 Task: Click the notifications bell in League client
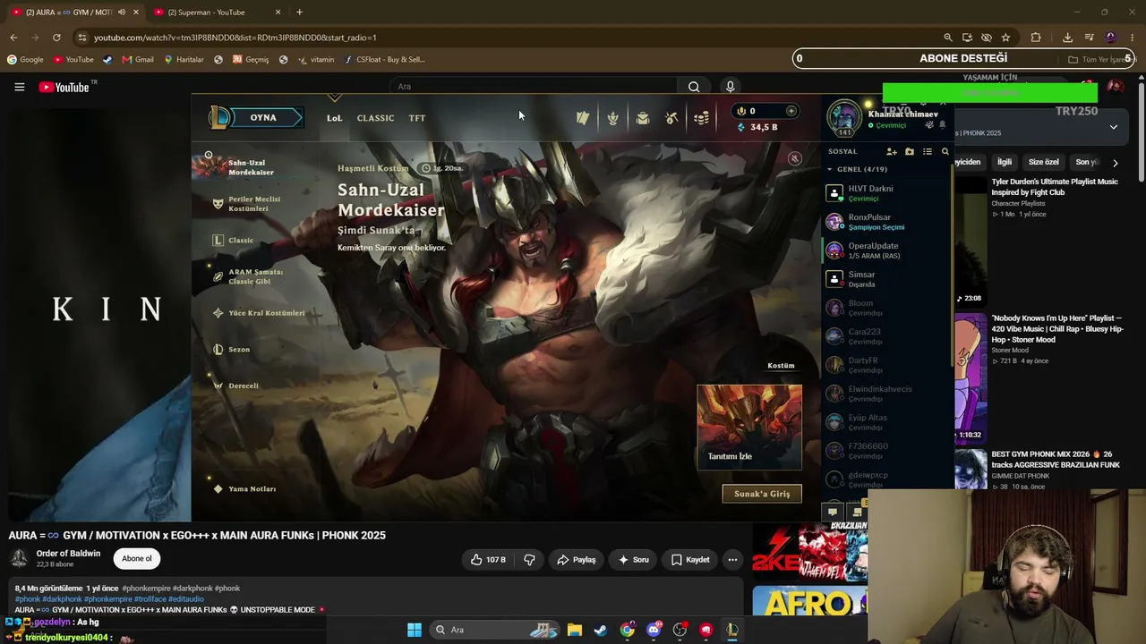pos(942,125)
